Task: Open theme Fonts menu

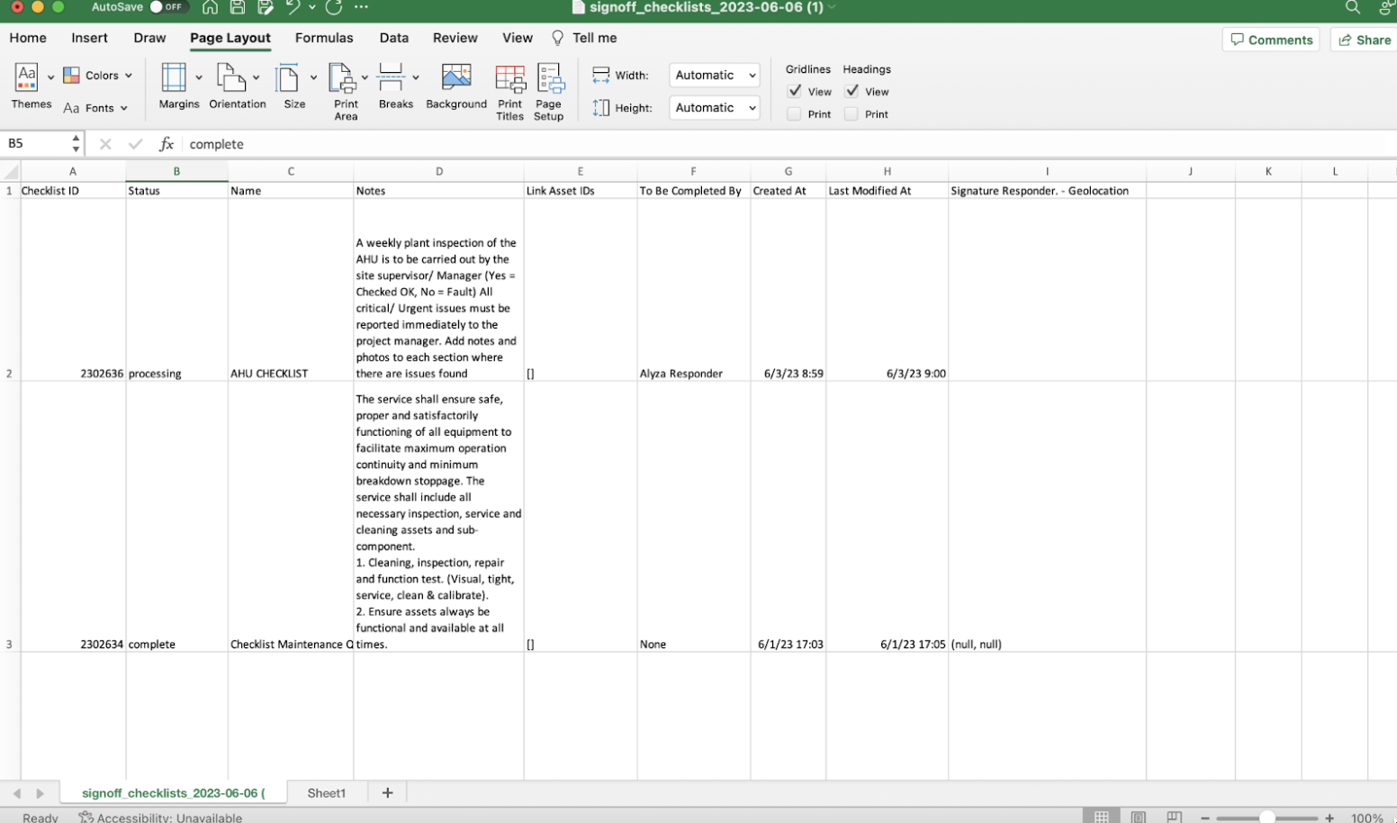Action: coord(95,108)
